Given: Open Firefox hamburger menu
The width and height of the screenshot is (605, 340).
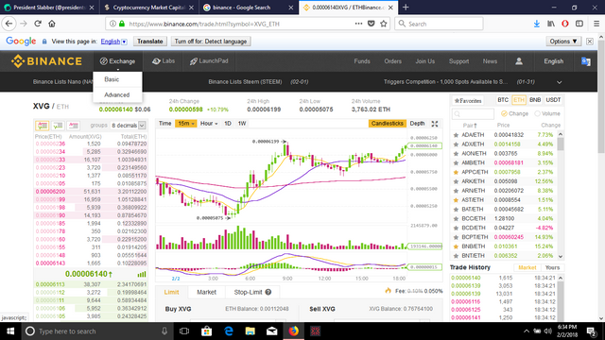Looking at the screenshot, I should click(x=596, y=24).
